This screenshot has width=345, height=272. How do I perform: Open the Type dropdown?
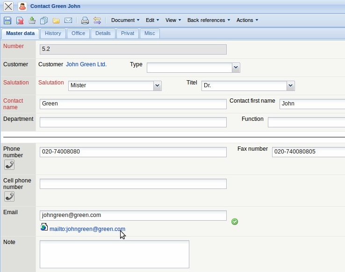236,68
